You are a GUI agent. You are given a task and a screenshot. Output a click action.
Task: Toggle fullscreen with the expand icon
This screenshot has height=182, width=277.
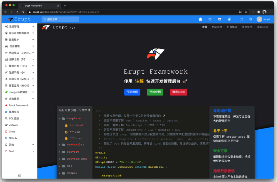click(x=242, y=19)
